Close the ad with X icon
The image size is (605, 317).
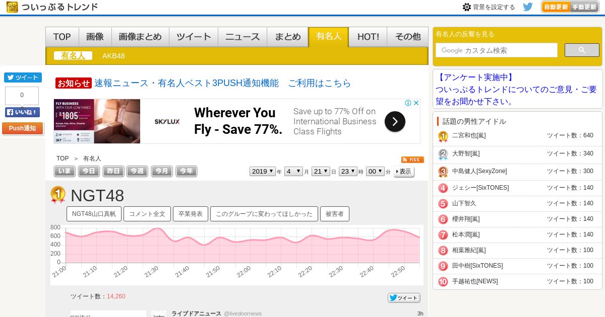[x=416, y=103]
